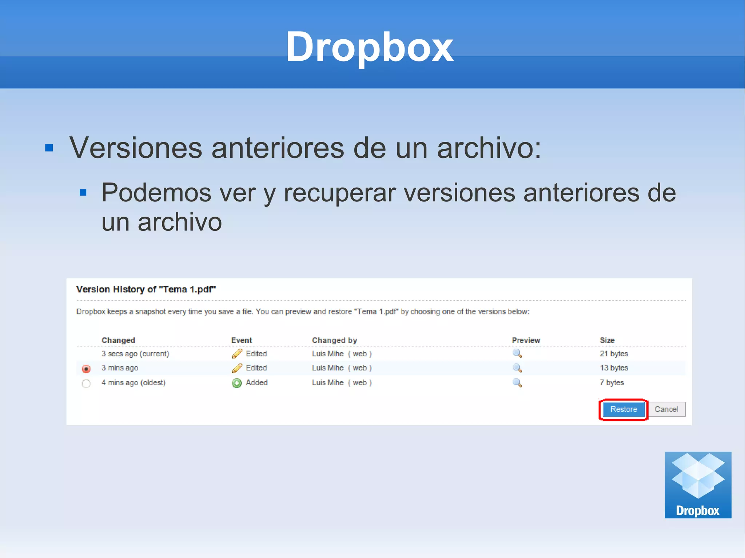This screenshot has width=745, height=558.
Task: Click the pencil icon on the current version row
Action: point(237,354)
